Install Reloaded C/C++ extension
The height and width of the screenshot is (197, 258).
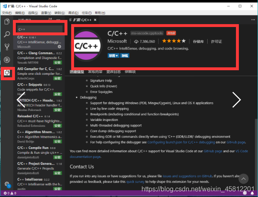[57, 126]
